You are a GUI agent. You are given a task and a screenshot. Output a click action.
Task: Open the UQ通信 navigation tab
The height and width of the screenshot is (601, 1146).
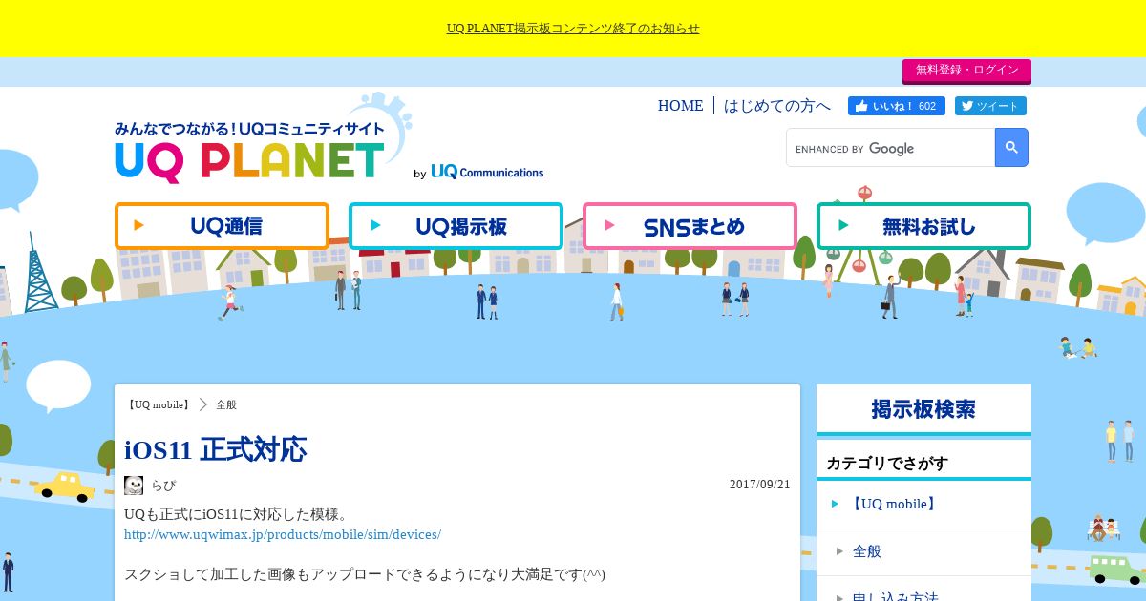pos(222,226)
